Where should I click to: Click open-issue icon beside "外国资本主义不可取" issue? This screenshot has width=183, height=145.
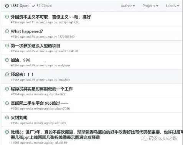tap(7, 17)
